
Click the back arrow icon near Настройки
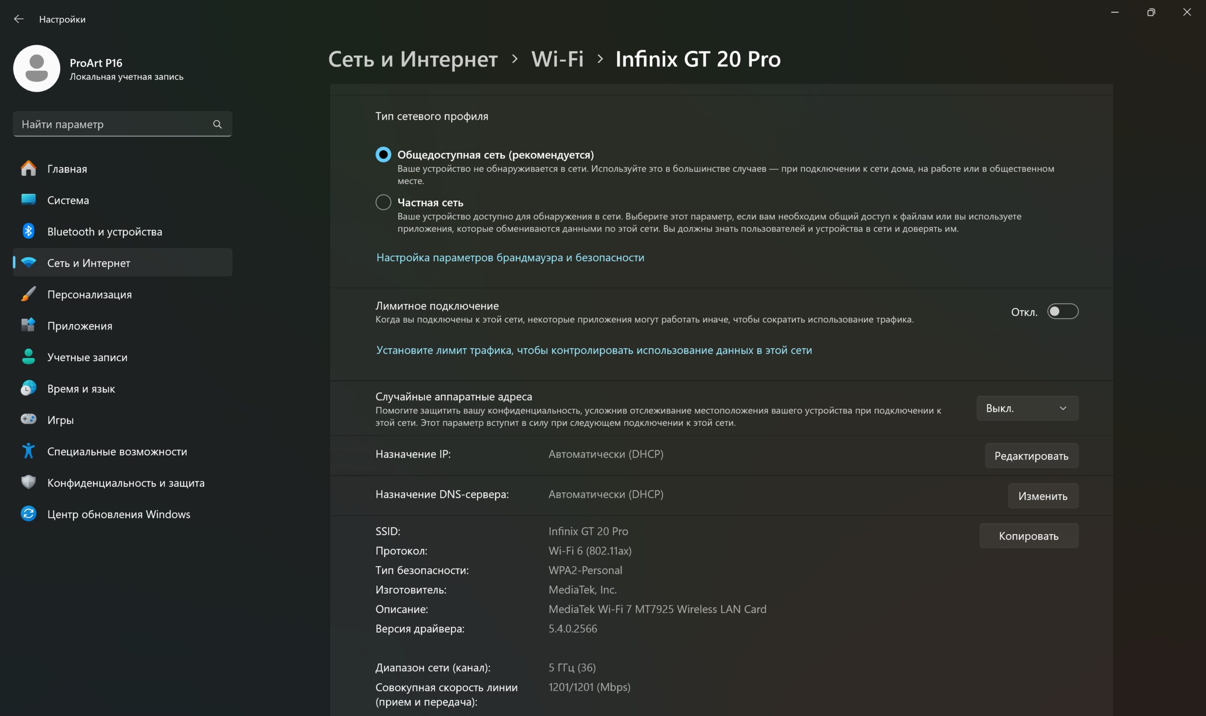(19, 19)
